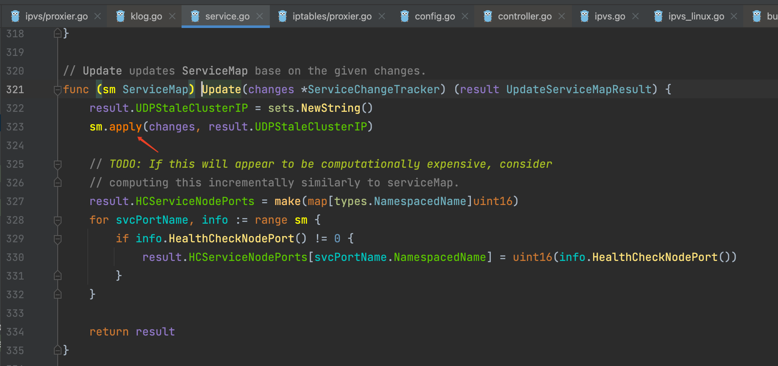The height and width of the screenshot is (366, 778).
Task: Click the 'func' keyword on line 321
Action: 76,89
